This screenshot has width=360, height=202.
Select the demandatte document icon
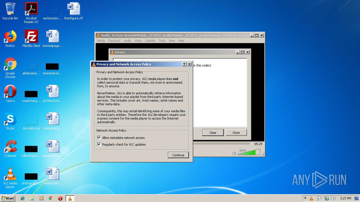coord(52,149)
